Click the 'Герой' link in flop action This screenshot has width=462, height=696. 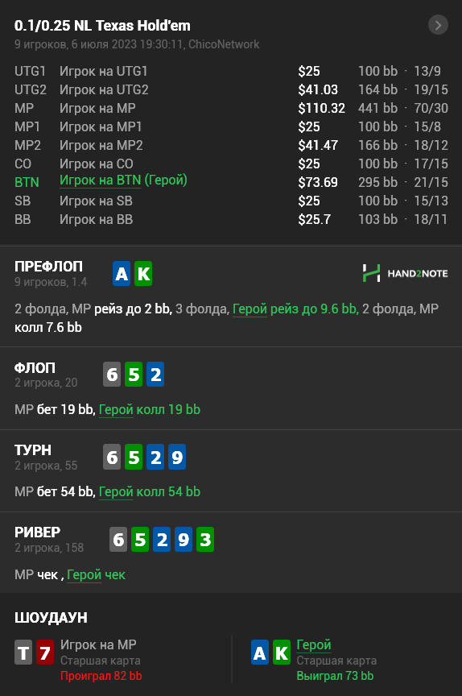point(116,409)
